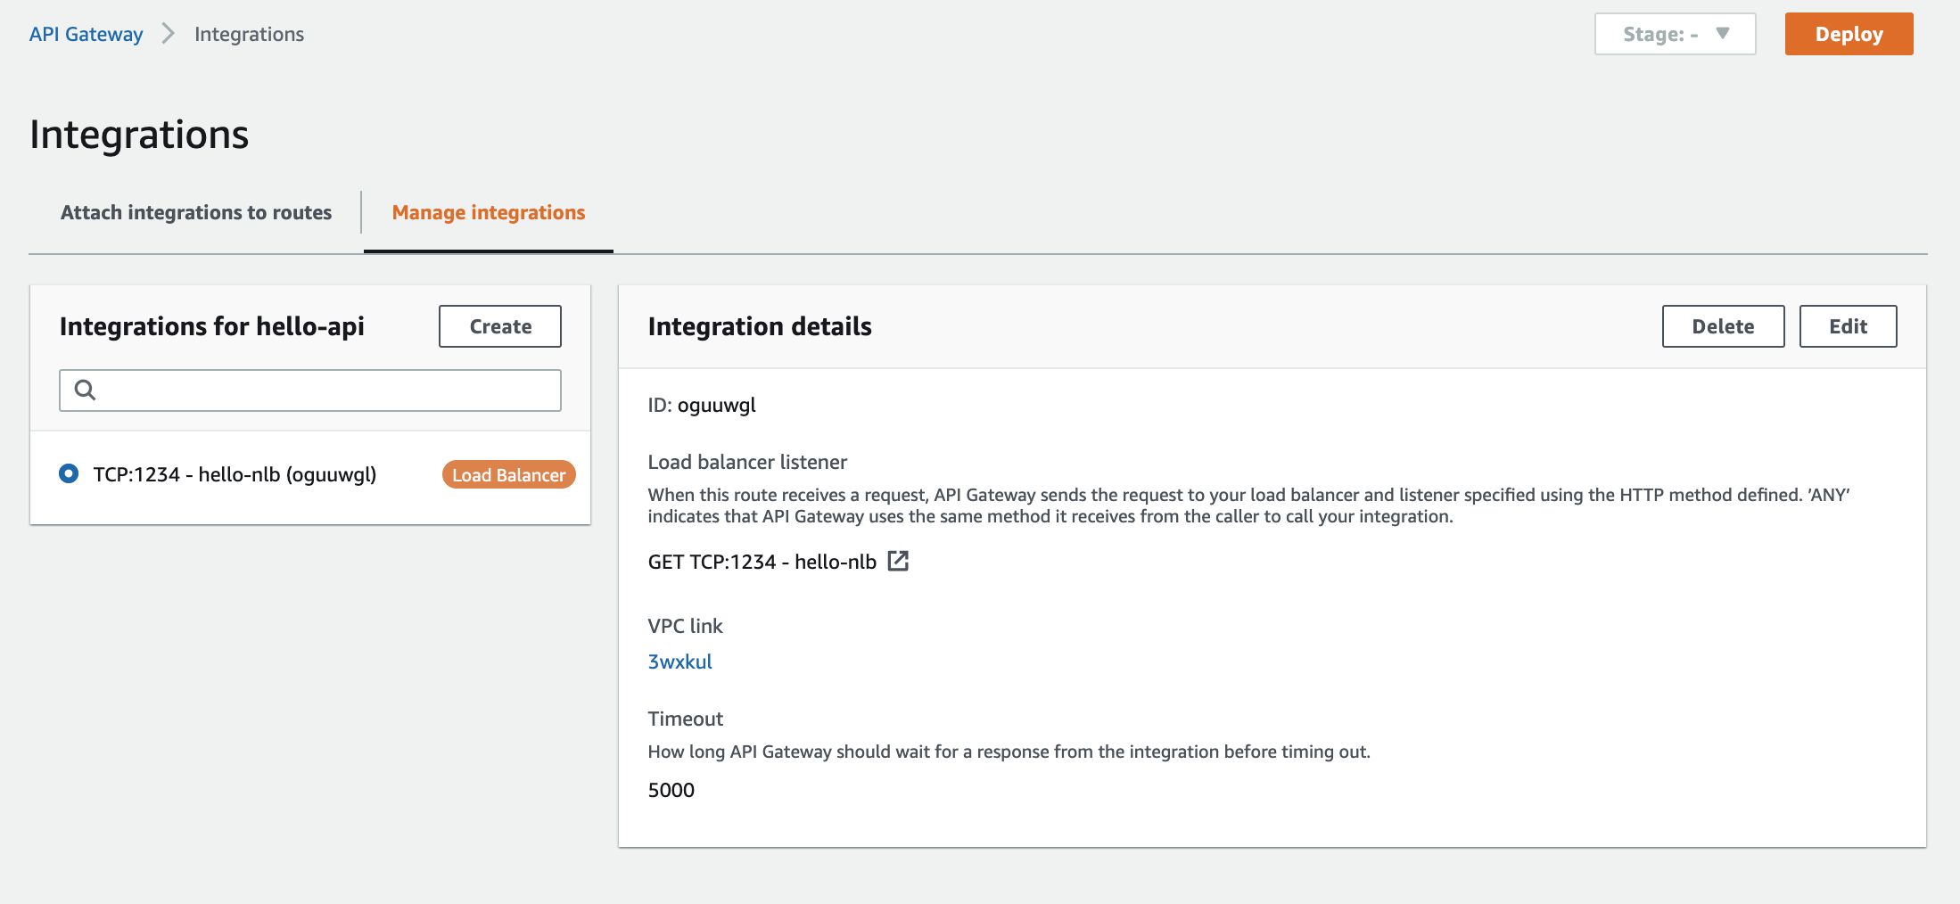Click the Integrations breadcrumb text

click(x=248, y=34)
